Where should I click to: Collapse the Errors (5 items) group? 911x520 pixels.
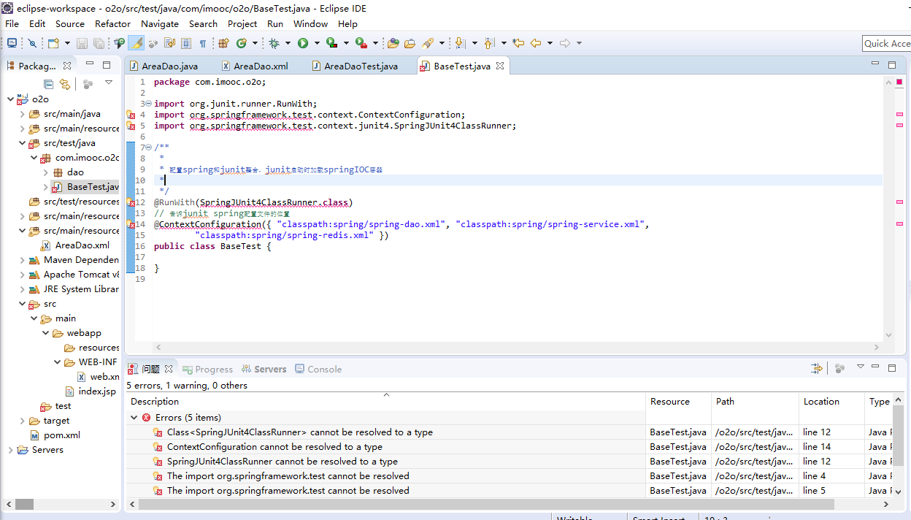point(134,418)
